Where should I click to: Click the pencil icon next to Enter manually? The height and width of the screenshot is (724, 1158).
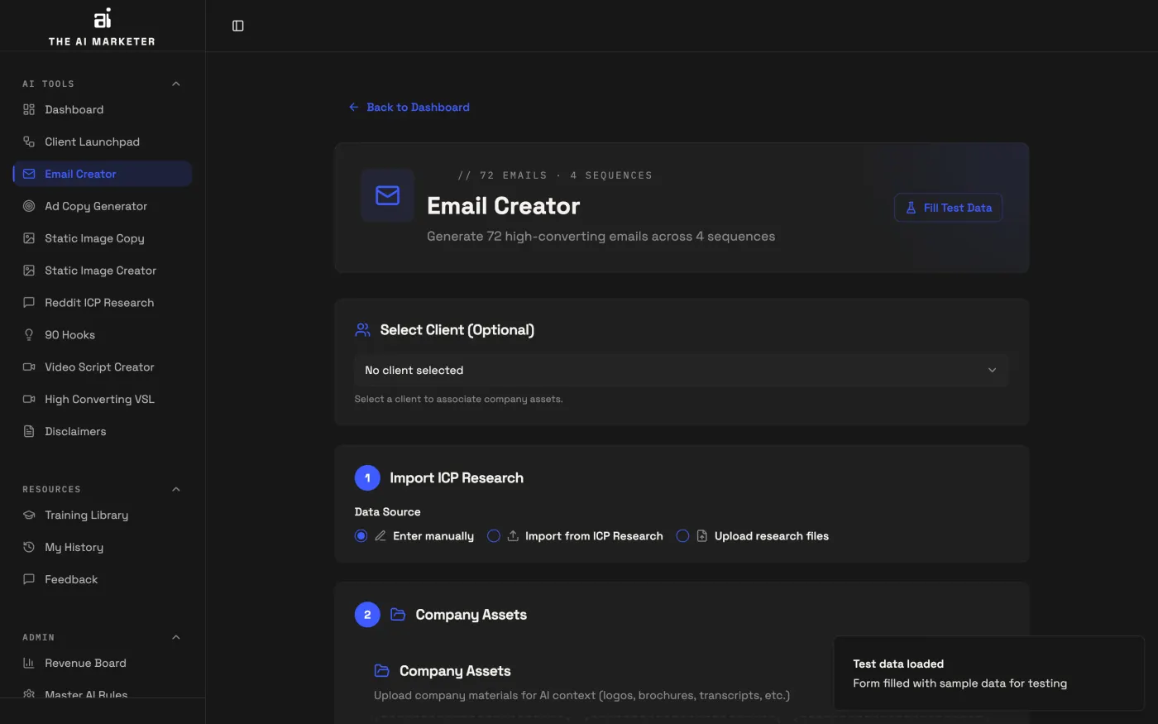(x=380, y=536)
